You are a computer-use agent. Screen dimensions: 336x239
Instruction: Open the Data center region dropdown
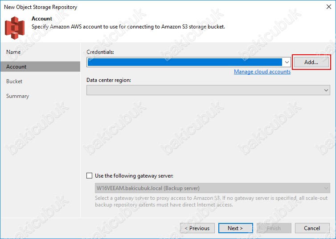click(208, 90)
